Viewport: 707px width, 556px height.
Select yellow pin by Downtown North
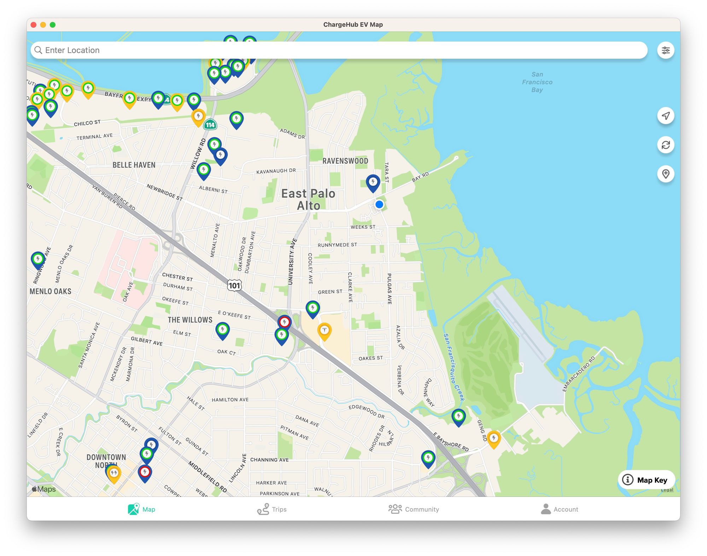point(114,474)
